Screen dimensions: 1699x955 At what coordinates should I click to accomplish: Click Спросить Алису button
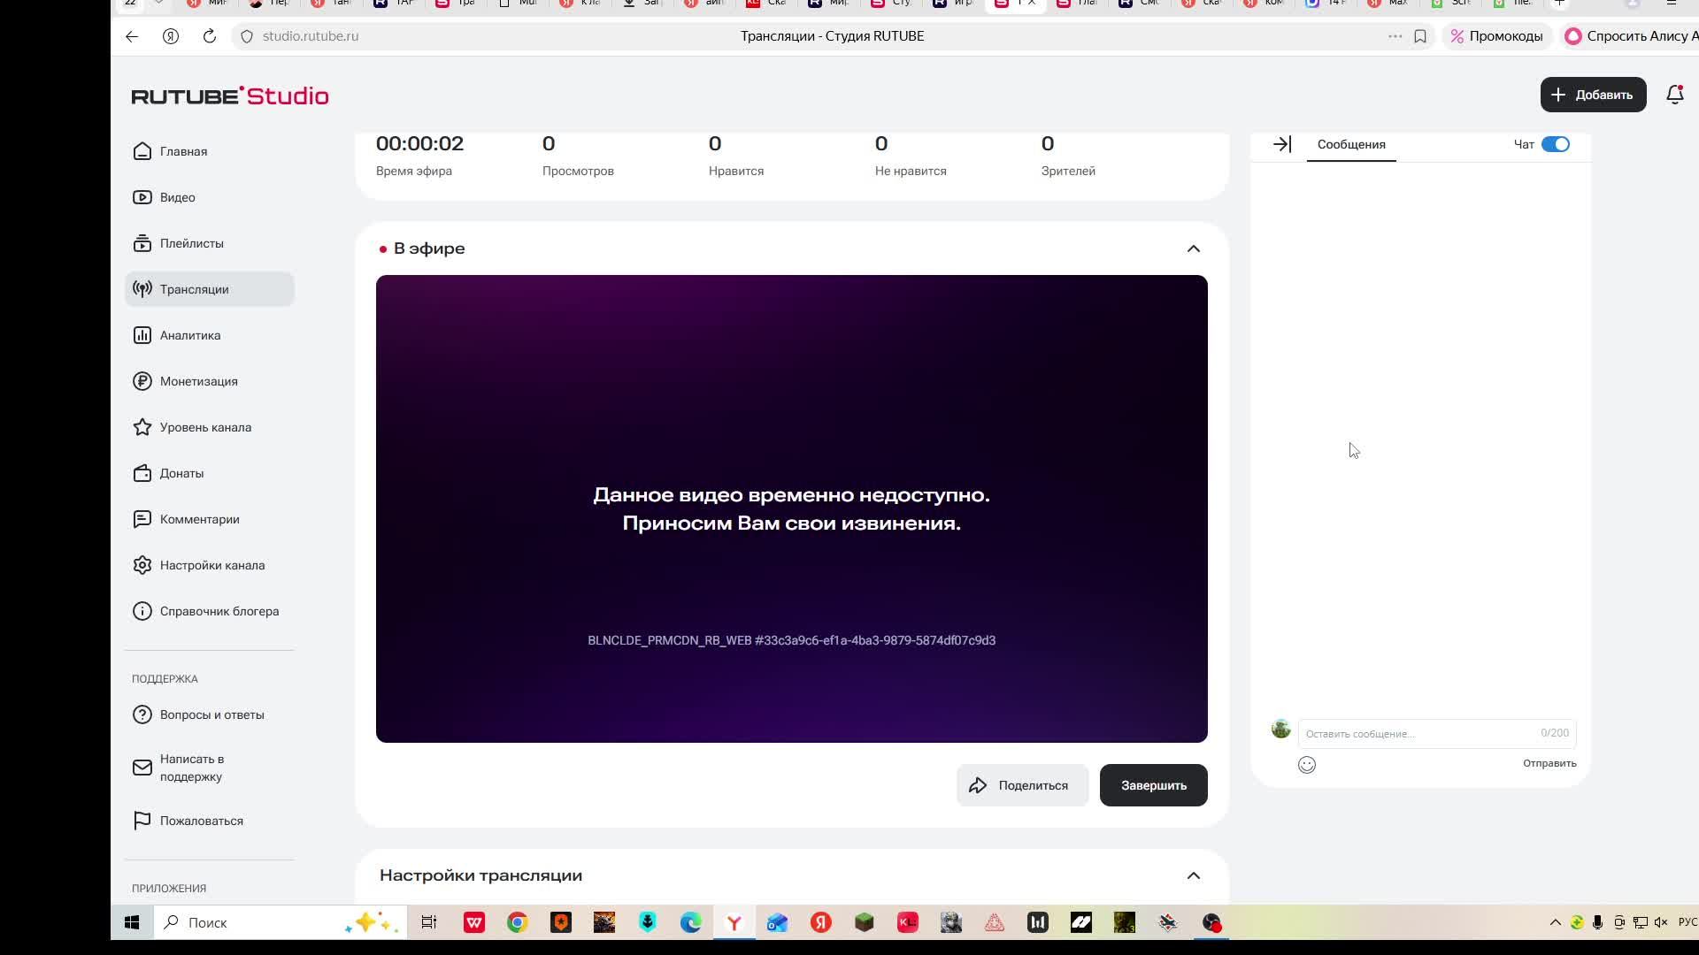[1631, 36]
